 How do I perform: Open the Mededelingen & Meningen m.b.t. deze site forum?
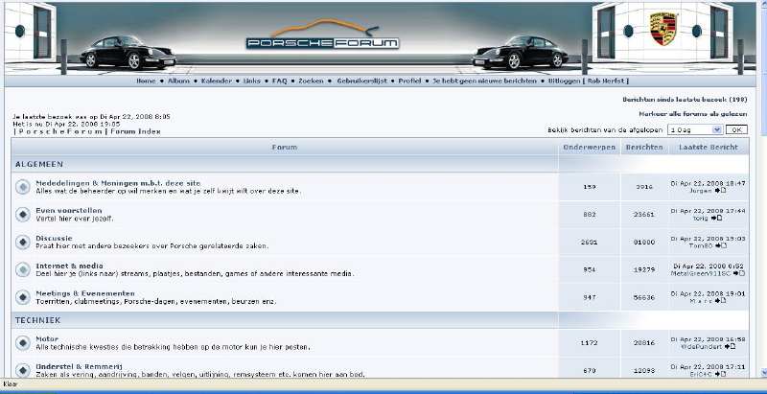118,183
